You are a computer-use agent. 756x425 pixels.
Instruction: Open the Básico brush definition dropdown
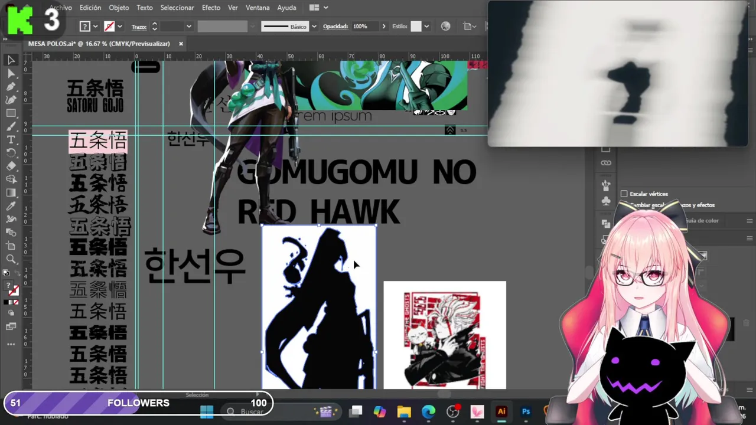(314, 27)
